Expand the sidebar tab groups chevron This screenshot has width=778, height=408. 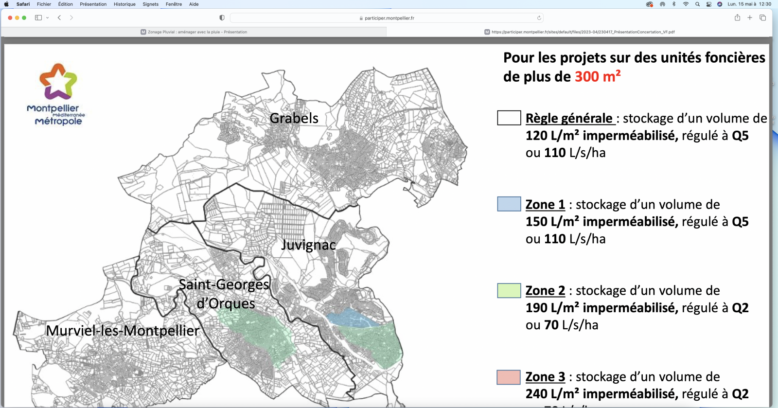47,18
